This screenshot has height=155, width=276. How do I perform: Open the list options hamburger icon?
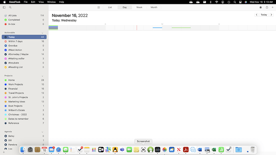click(98, 7)
